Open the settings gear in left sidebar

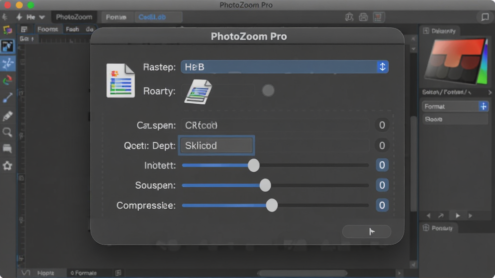coord(8,166)
